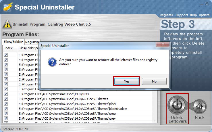Screen dimensions: 212x132
Task: Toggle checkbox for ACDSeeSR Themes\Black
Action: tap(6, 104)
